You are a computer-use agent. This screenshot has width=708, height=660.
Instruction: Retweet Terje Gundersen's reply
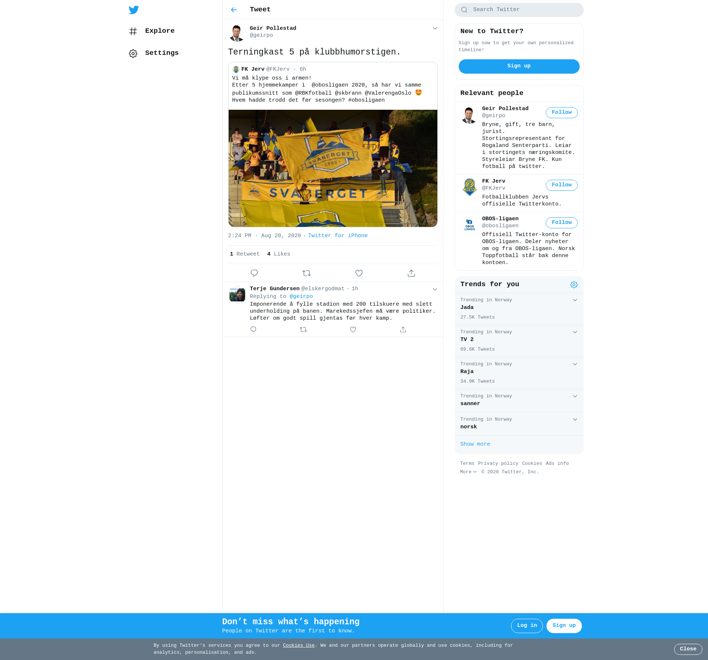pyautogui.click(x=303, y=330)
